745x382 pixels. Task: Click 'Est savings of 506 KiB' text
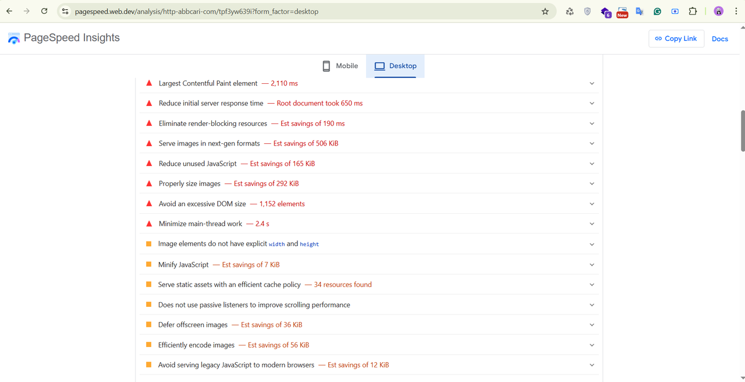306,143
